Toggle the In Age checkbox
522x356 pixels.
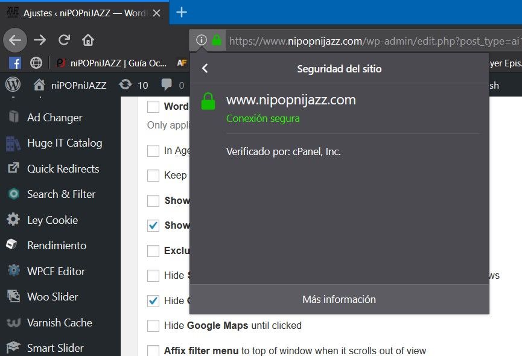point(153,151)
